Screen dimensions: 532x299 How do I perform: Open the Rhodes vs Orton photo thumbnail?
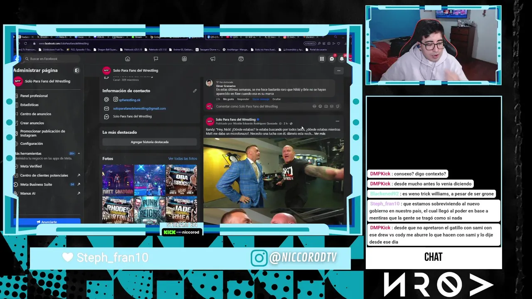point(118,210)
